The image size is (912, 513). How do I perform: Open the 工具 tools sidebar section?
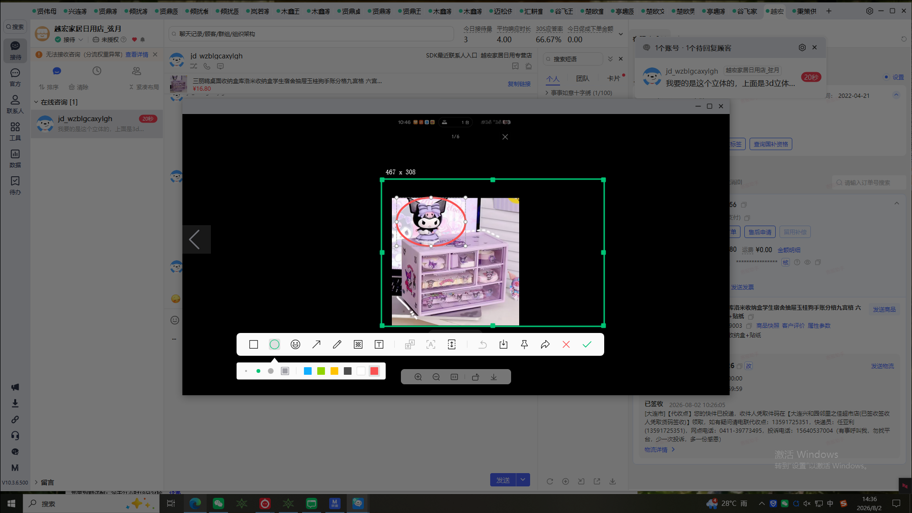15,131
